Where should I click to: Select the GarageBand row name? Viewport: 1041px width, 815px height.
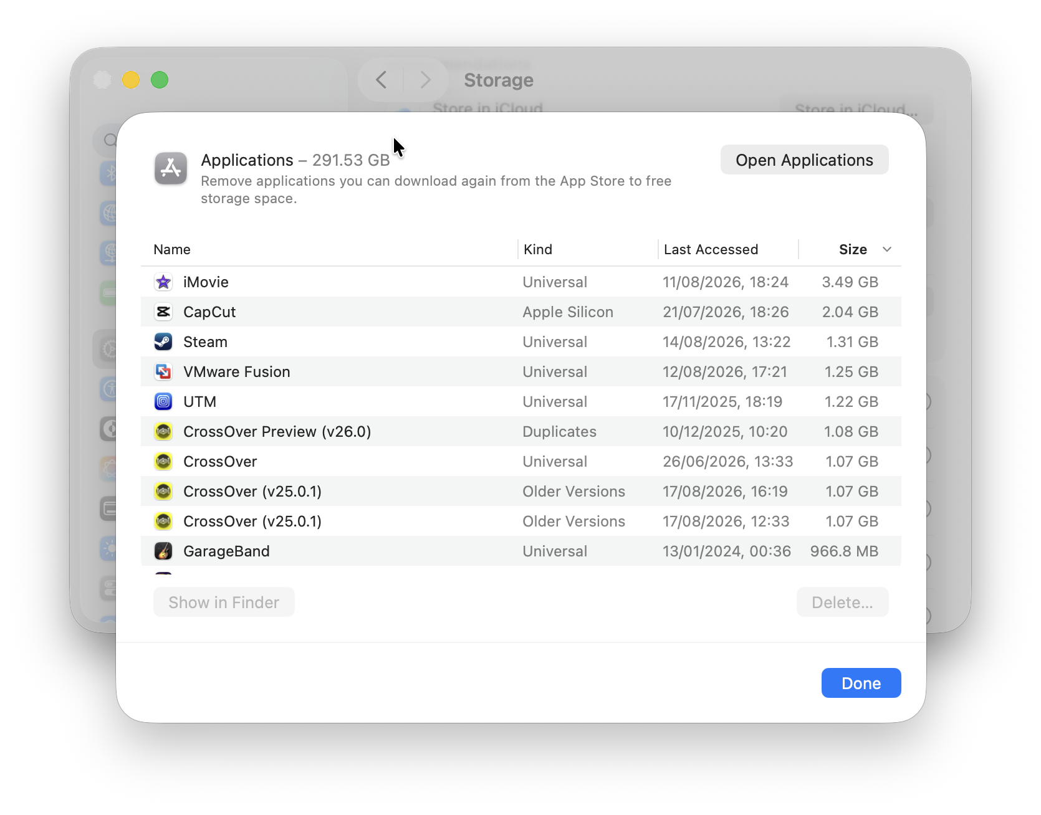click(226, 551)
